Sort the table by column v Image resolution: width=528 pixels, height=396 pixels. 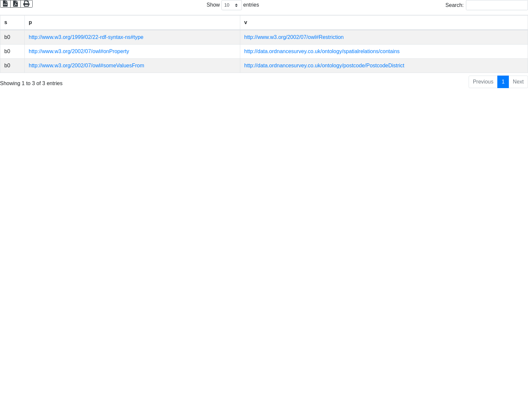[383, 22]
